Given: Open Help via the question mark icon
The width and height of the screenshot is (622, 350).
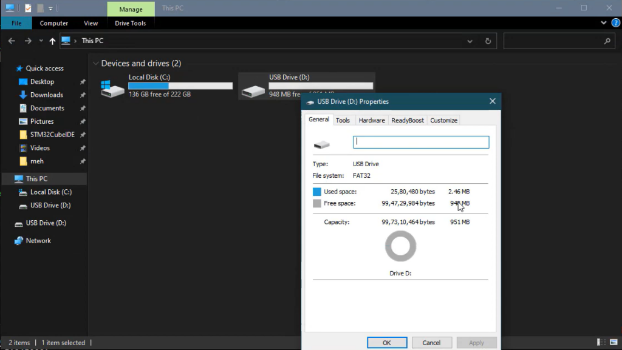Looking at the screenshot, I should click(615, 22).
